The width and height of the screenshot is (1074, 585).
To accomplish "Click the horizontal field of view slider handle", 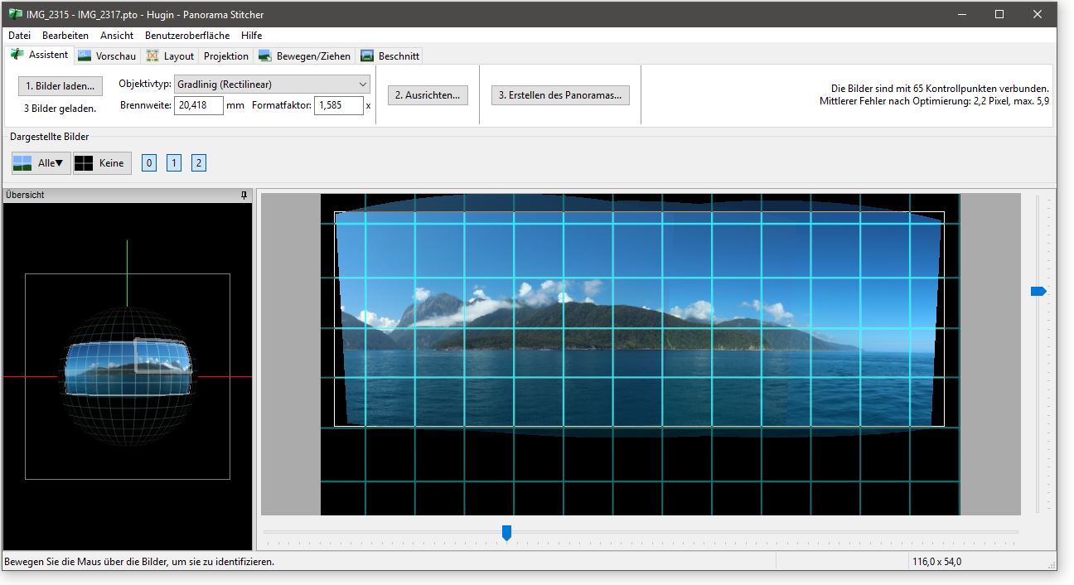I will [x=506, y=532].
